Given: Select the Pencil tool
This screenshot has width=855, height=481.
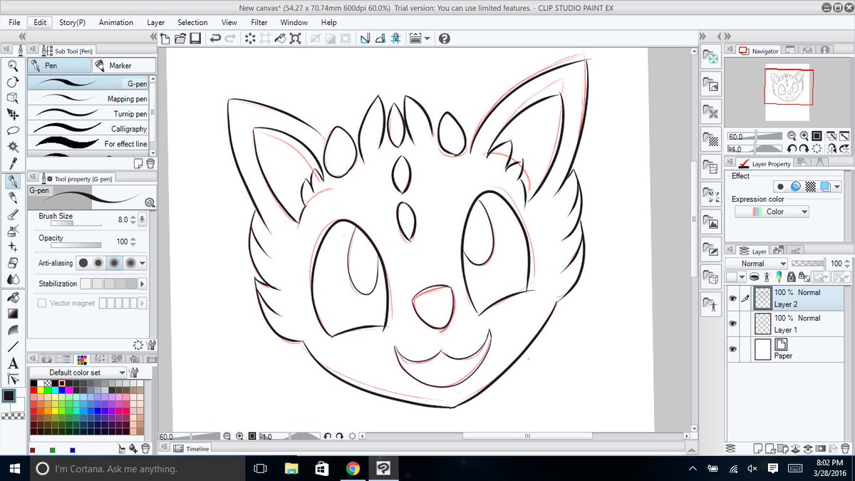Looking at the screenshot, I should 12,198.
